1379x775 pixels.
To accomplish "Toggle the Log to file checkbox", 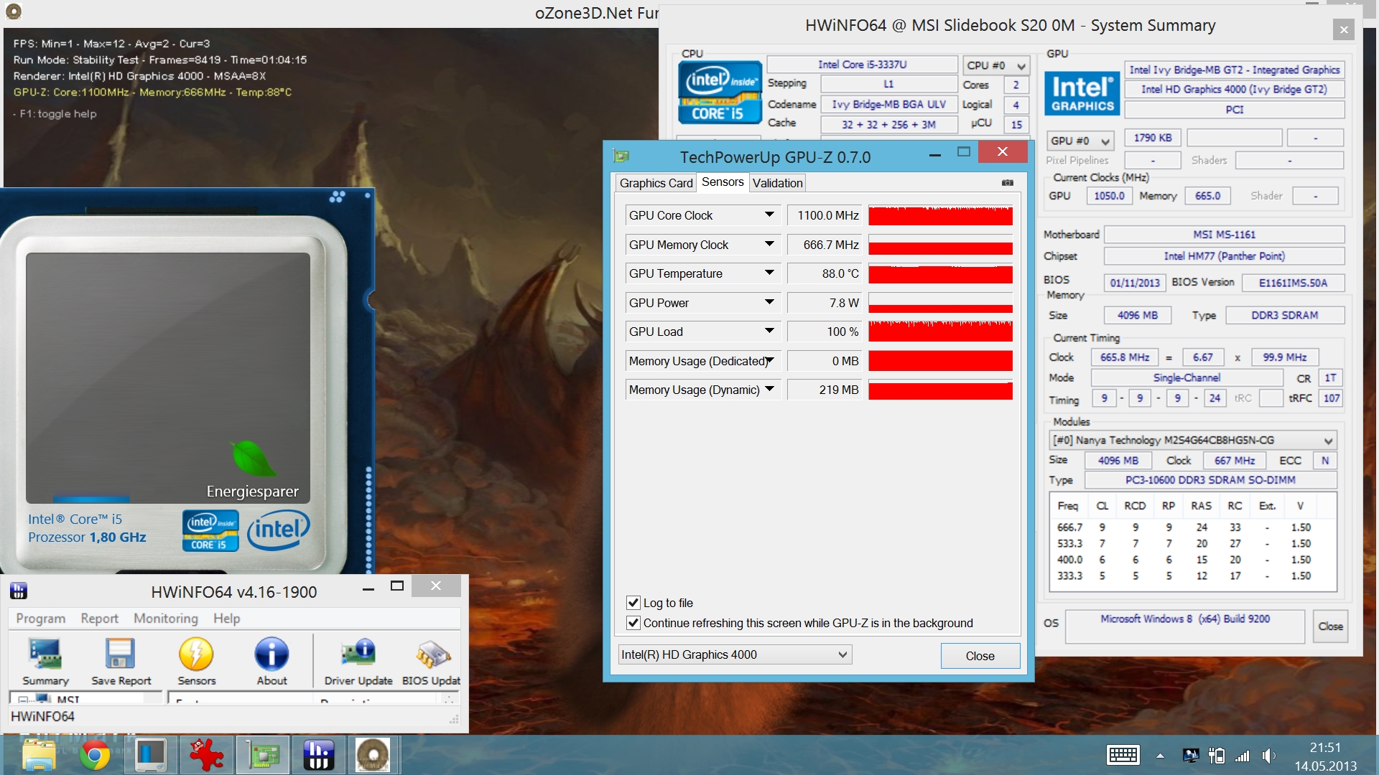I will 633,603.
